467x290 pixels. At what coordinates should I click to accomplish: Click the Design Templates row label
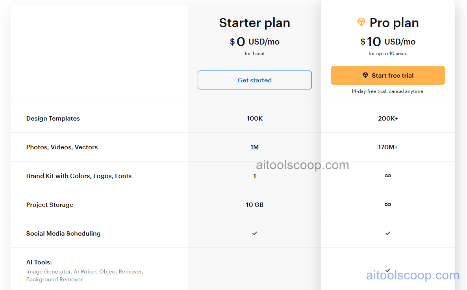[53, 118]
